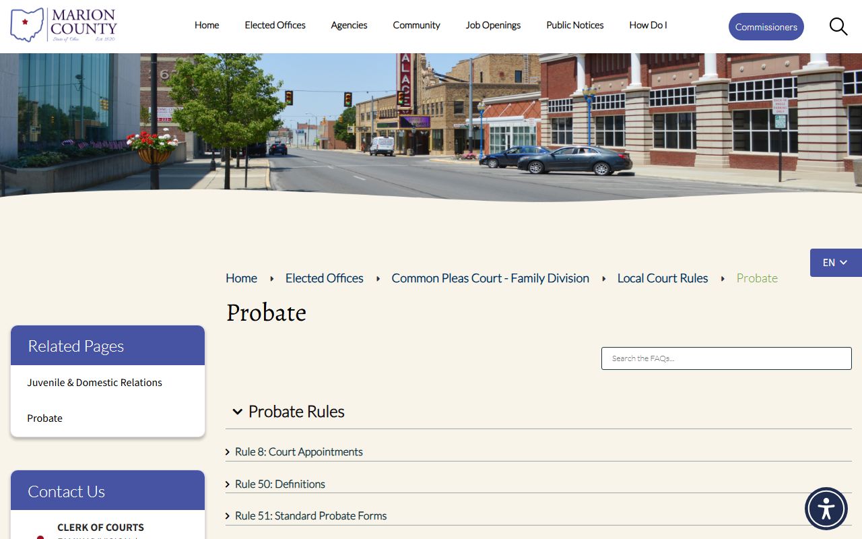Open Common Pleas Court - Family Division breadcrumb

pyautogui.click(x=490, y=278)
